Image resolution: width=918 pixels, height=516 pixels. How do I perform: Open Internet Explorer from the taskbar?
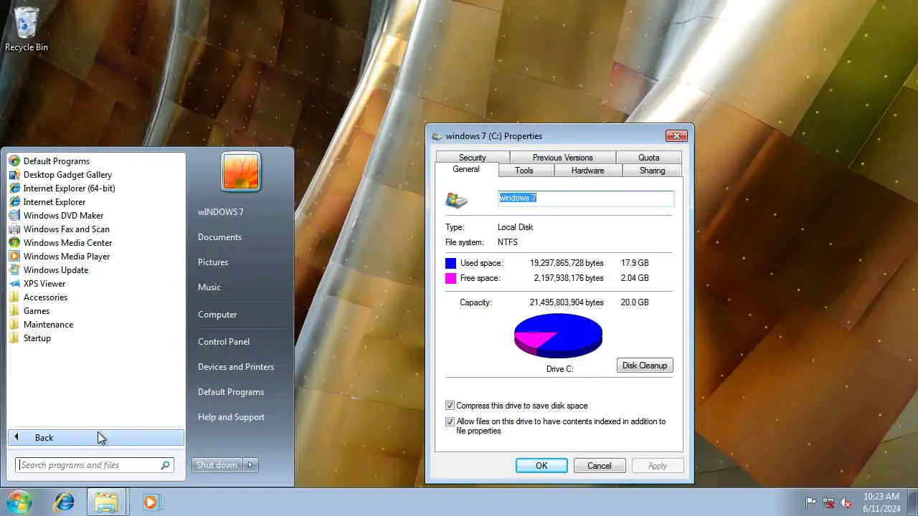coord(65,502)
